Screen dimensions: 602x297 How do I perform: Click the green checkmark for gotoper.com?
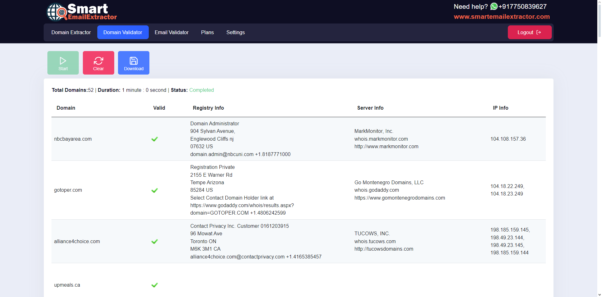click(x=154, y=190)
